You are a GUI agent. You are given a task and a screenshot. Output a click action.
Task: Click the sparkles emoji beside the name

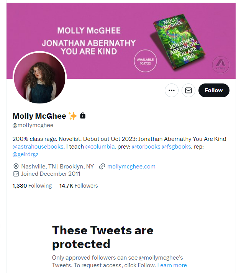(x=73, y=116)
